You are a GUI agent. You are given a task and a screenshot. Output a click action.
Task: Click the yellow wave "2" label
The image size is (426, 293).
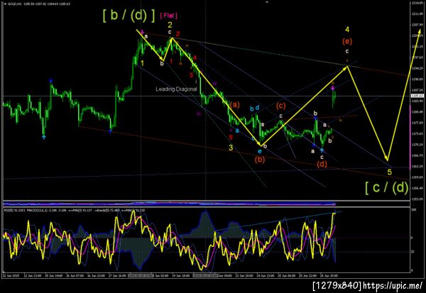[x=170, y=26]
